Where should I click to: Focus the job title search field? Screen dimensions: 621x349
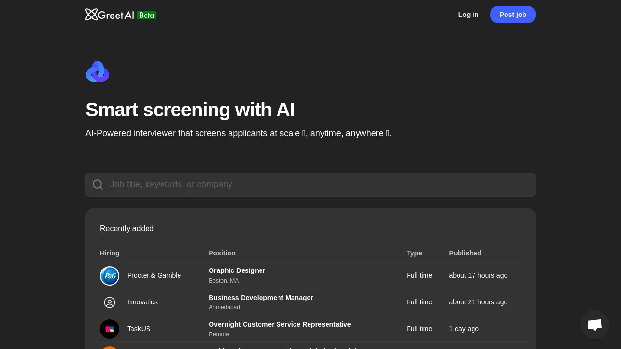click(310, 185)
